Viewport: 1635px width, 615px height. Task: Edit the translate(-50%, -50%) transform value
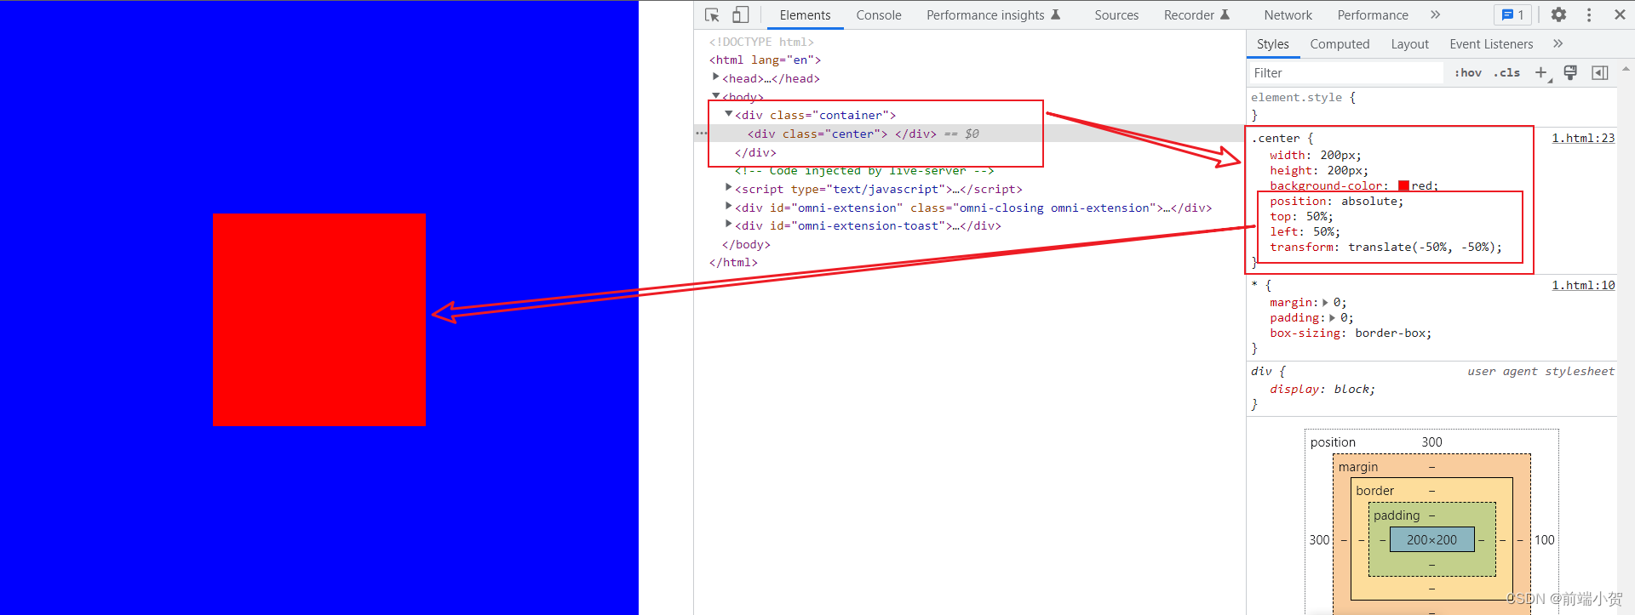pos(1421,248)
